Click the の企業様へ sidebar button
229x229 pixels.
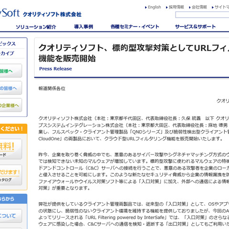pos(11,105)
